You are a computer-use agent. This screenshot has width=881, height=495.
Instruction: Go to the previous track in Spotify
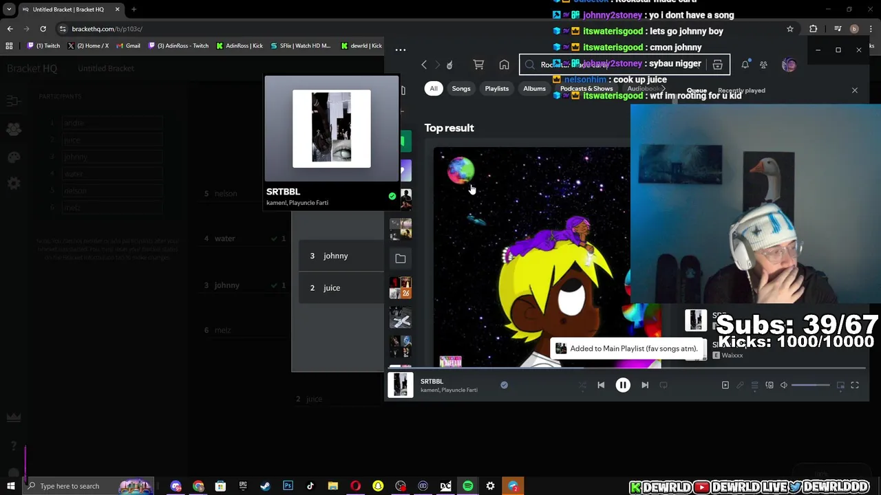[601, 385]
